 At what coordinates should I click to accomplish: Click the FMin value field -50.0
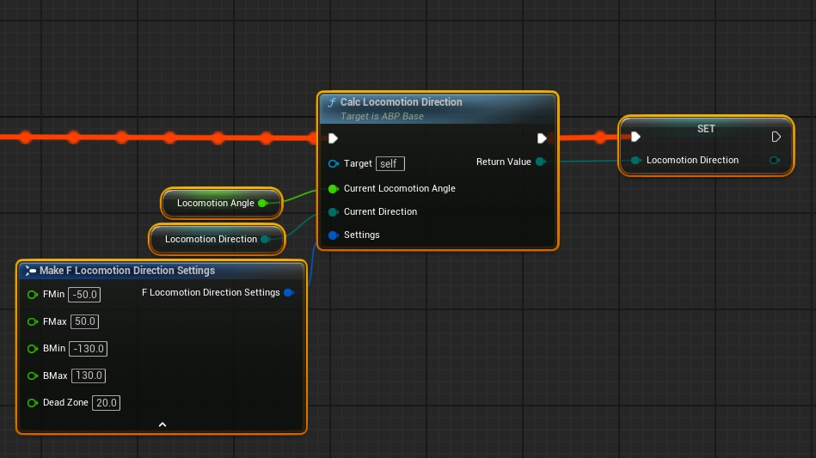point(84,295)
